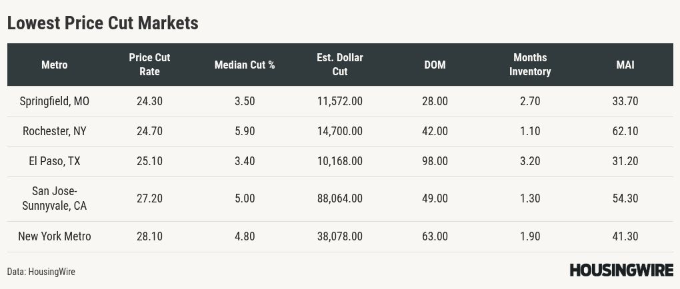Click the Springfield, MO row label
The height and width of the screenshot is (289, 680).
[55, 101]
